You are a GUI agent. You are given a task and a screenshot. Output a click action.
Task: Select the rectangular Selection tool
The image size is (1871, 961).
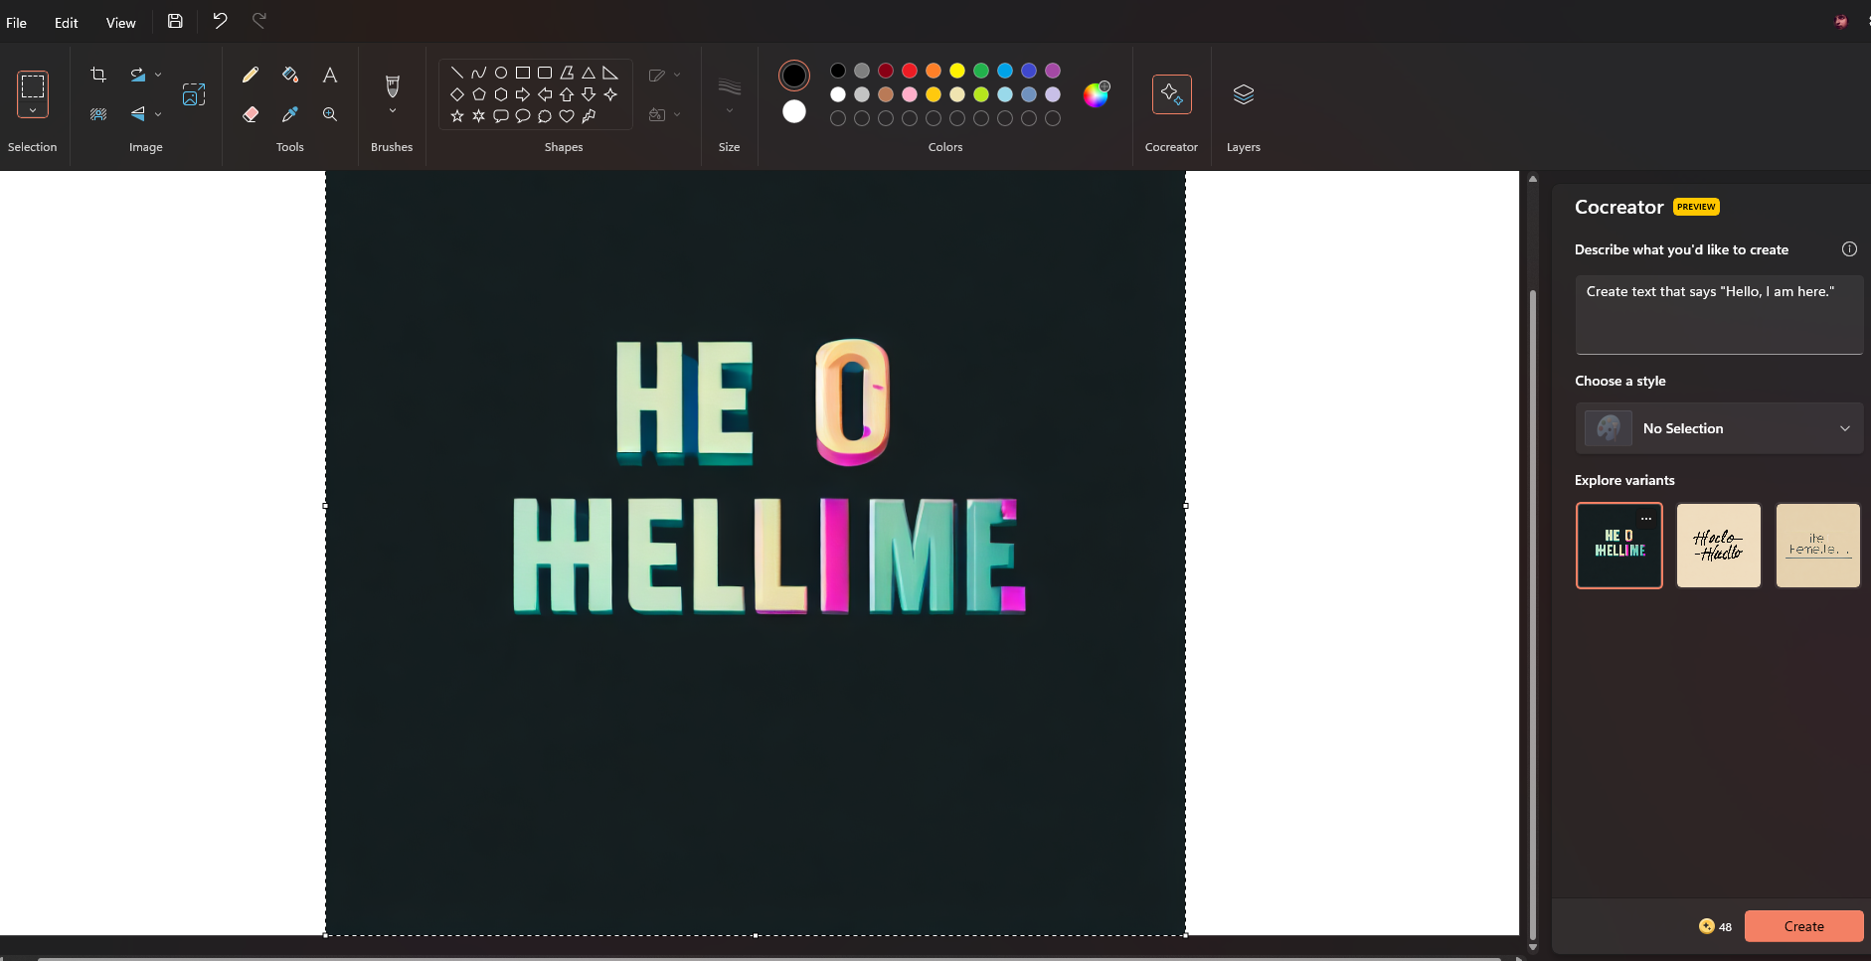[33, 86]
